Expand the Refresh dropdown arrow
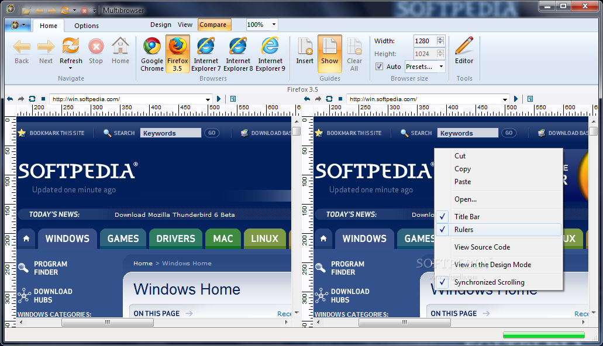The image size is (603, 346). [x=70, y=68]
